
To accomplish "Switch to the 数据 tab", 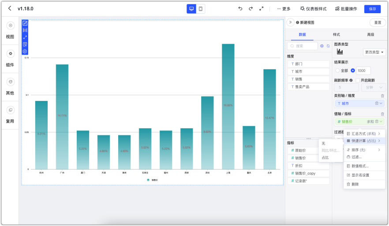I will [302, 34].
